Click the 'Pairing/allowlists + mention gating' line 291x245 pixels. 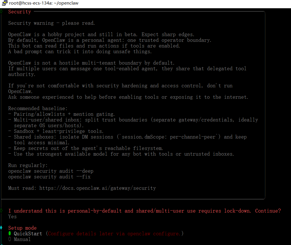coord(62,114)
